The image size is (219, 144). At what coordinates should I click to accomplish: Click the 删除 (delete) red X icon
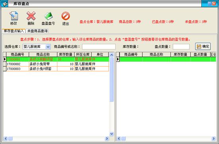click(x=31, y=16)
